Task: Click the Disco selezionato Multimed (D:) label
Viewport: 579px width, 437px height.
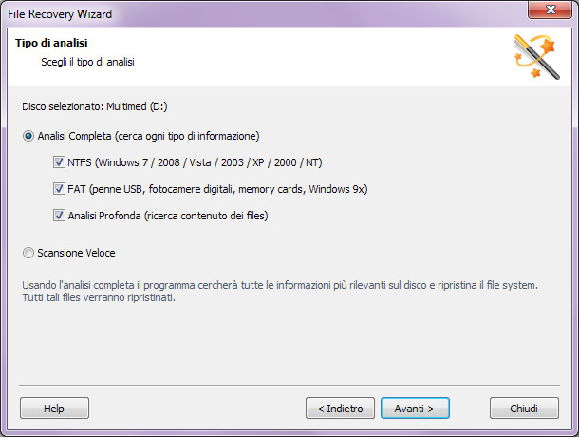Action: point(95,106)
